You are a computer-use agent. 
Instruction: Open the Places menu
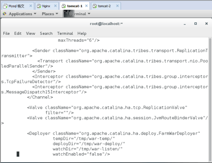[x=50, y=14]
